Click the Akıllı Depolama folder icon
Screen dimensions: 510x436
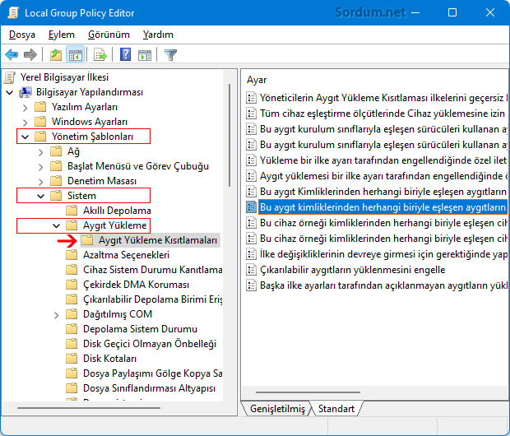[72, 211]
